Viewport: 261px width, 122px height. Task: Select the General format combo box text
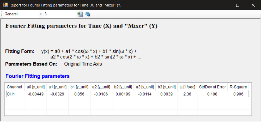click(x=21, y=14)
